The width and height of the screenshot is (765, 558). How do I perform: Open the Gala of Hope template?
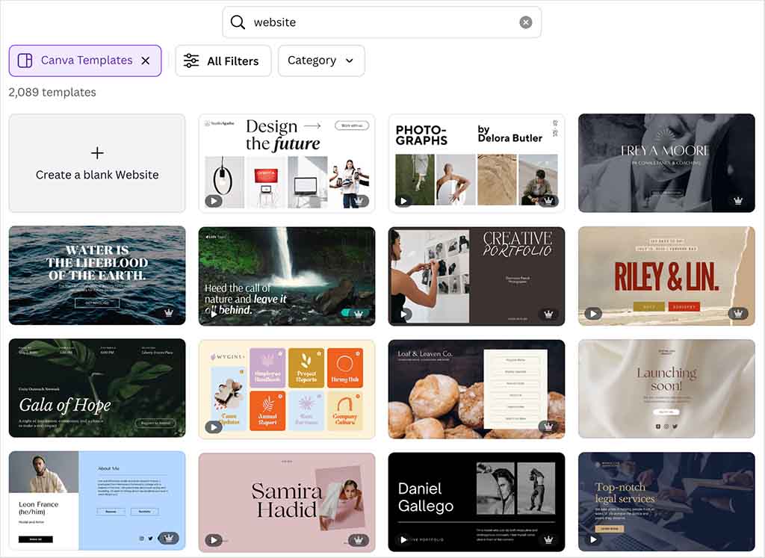(97, 388)
